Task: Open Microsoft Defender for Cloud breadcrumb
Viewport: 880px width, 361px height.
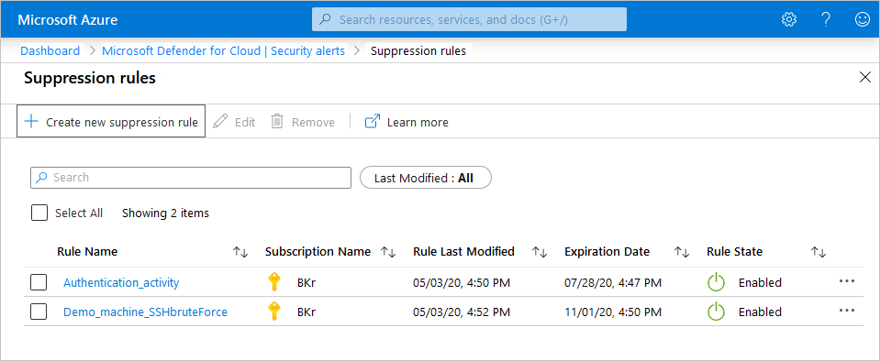Action: (x=223, y=51)
